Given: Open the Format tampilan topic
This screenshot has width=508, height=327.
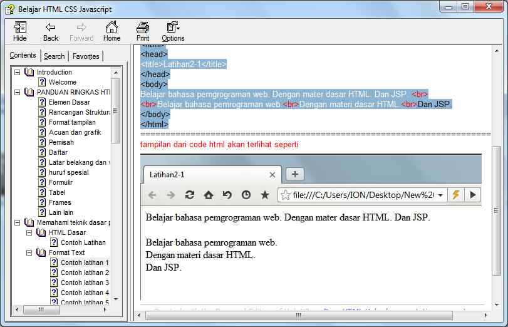Looking at the screenshot, I should coord(72,123).
